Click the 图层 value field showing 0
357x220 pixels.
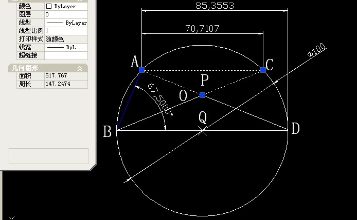[x=66, y=14]
